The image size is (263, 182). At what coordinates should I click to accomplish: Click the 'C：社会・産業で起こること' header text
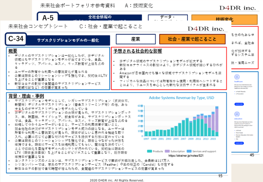coord(111,26)
